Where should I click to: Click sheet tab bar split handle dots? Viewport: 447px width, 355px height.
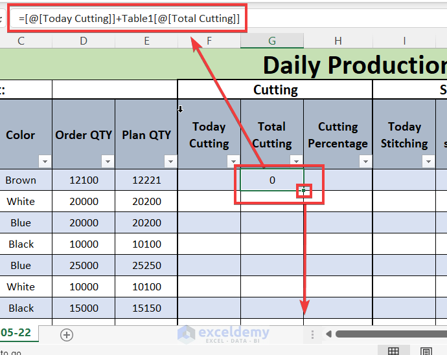312,334
